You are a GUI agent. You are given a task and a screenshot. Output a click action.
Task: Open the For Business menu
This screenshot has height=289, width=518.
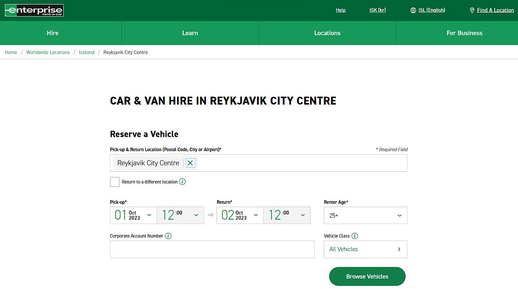click(464, 33)
